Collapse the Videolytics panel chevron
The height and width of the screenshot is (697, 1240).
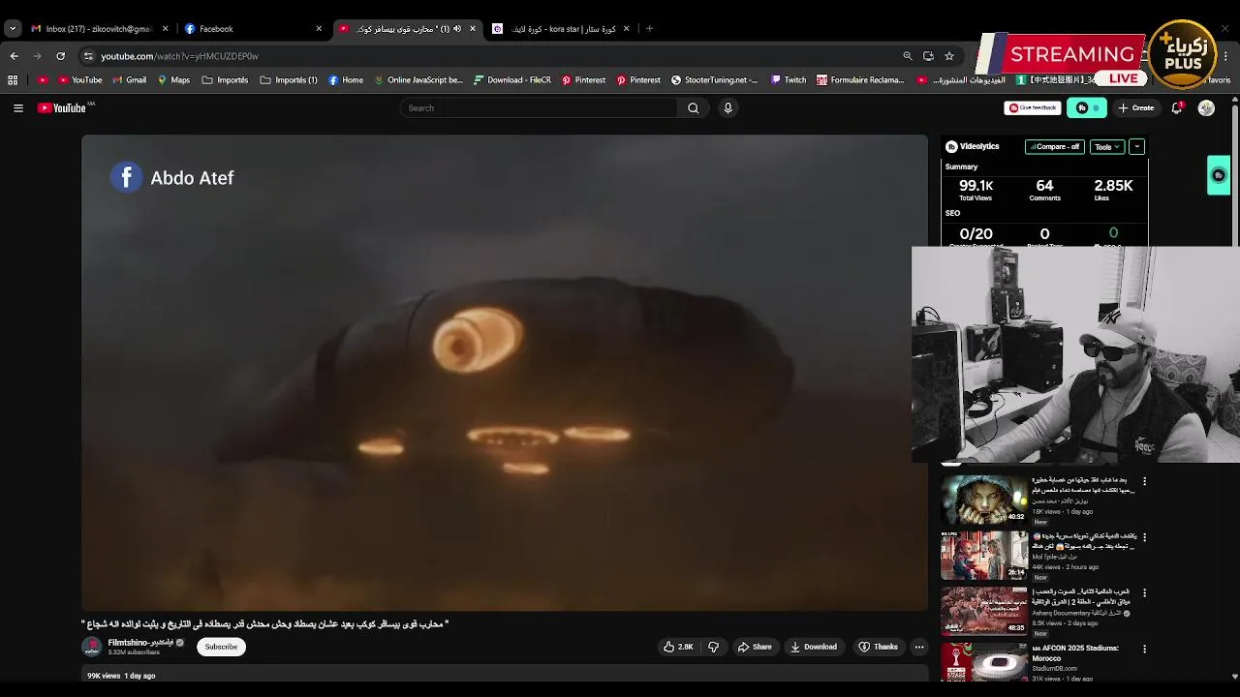[x=1137, y=147]
